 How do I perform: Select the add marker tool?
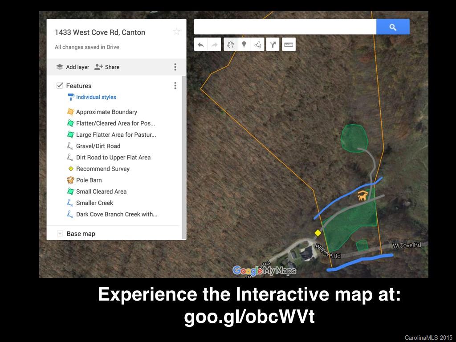click(244, 45)
